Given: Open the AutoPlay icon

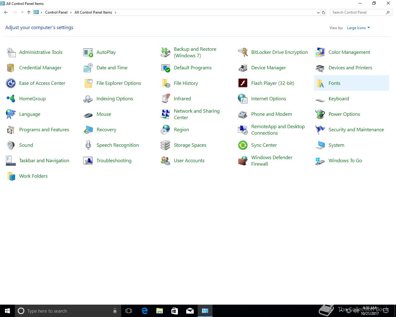Looking at the screenshot, I should click(88, 52).
